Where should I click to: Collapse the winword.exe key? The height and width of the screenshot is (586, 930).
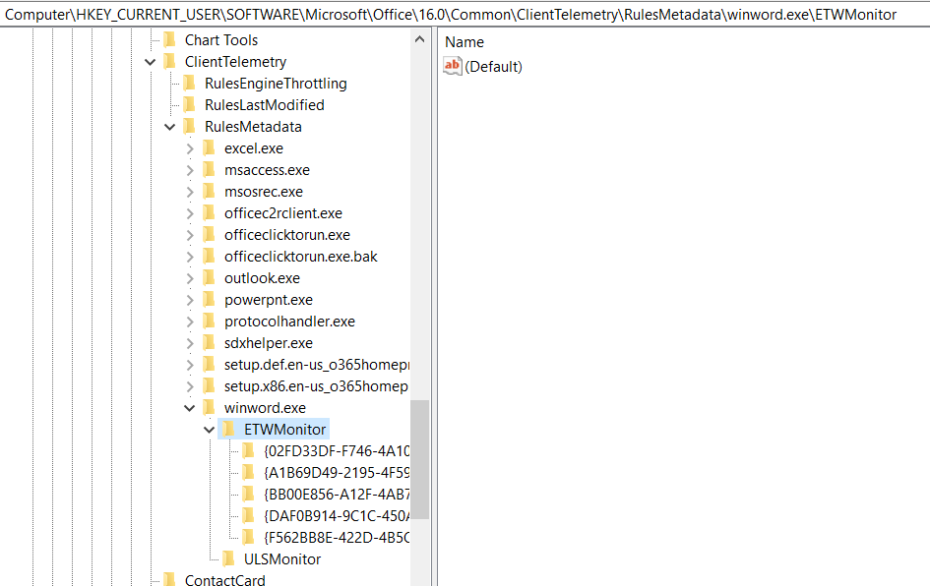tap(189, 408)
